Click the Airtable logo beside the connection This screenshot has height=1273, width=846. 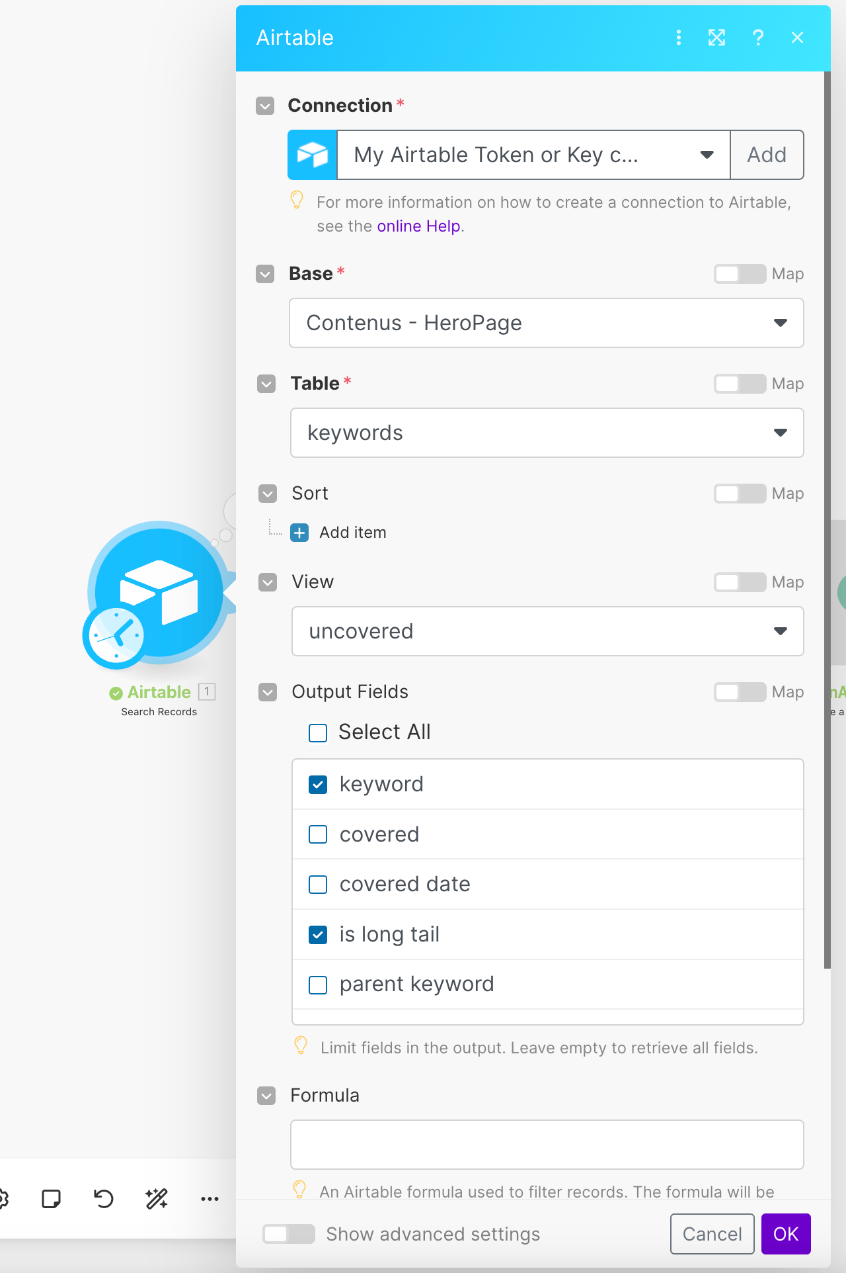pyautogui.click(x=313, y=155)
